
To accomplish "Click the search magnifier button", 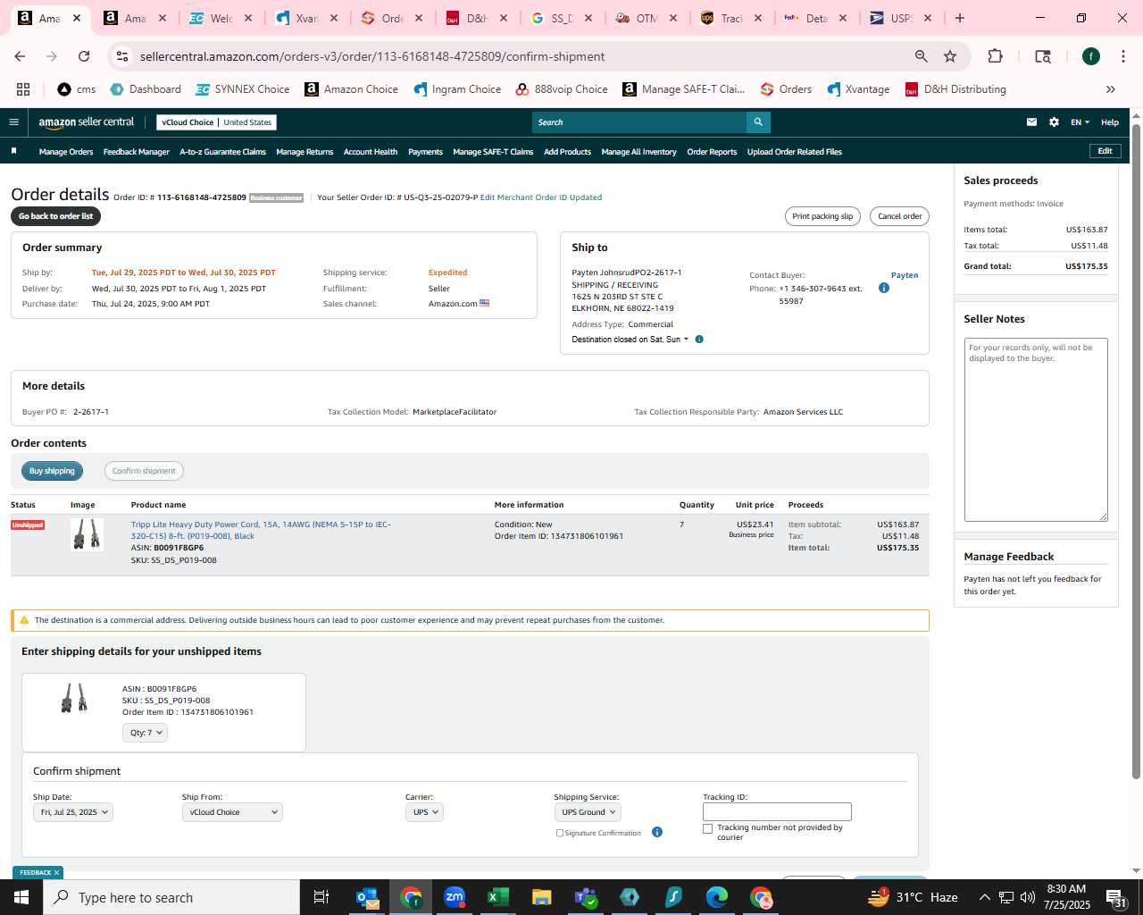I will [x=758, y=122].
